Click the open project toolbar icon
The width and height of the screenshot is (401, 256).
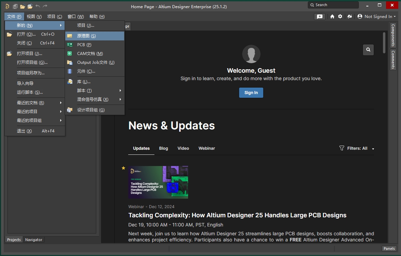(x=30, y=6)
